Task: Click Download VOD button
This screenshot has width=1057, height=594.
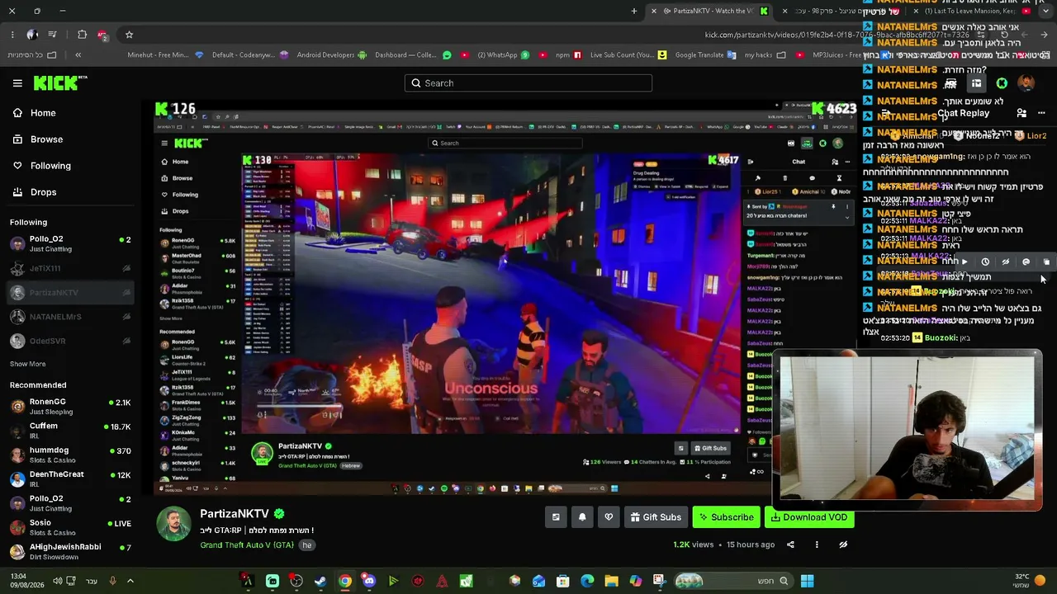Action: click(x=808, y=517)
